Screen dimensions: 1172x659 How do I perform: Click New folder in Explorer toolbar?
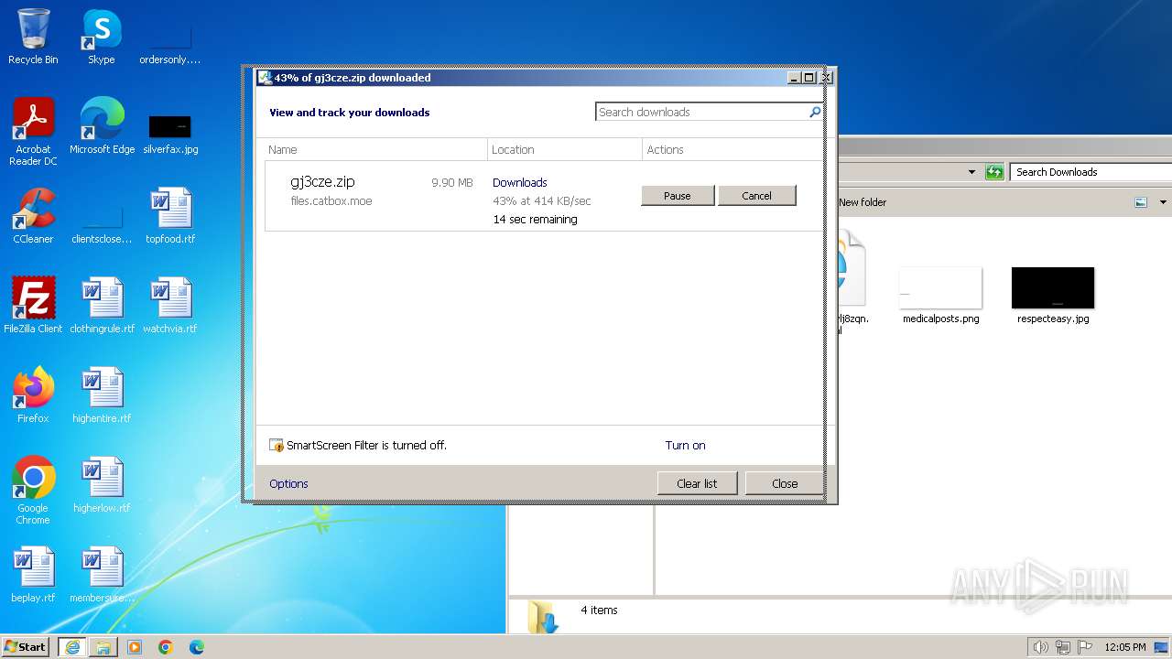(x=863, y=202)
